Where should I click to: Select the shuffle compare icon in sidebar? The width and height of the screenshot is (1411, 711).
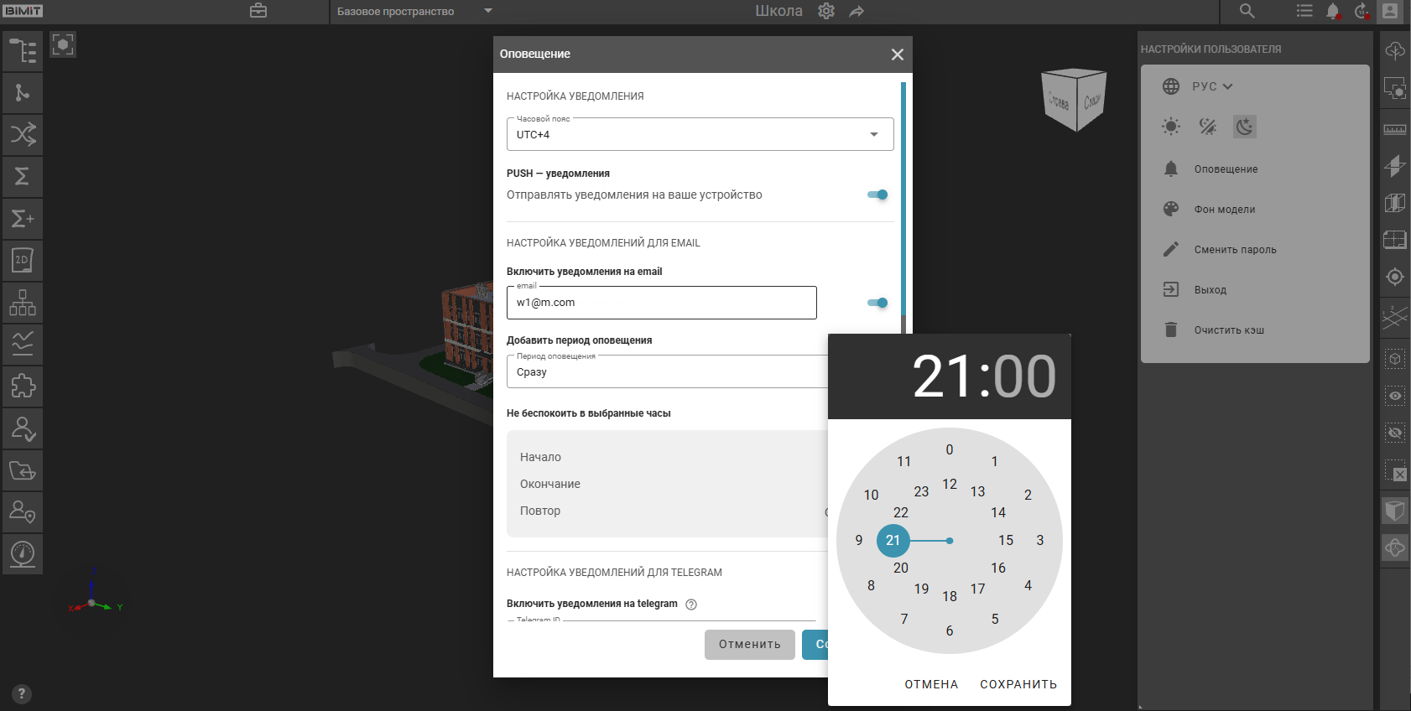click(x=23, y=134)
